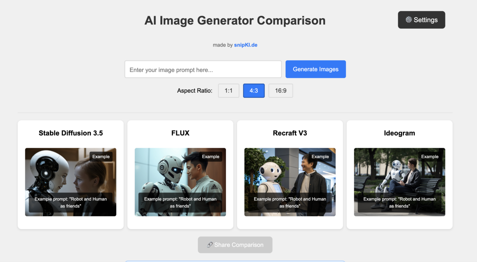Viewport: 477px width, 262px height.
Task: Click the FLUX card heading
Action: click(180, 133)
